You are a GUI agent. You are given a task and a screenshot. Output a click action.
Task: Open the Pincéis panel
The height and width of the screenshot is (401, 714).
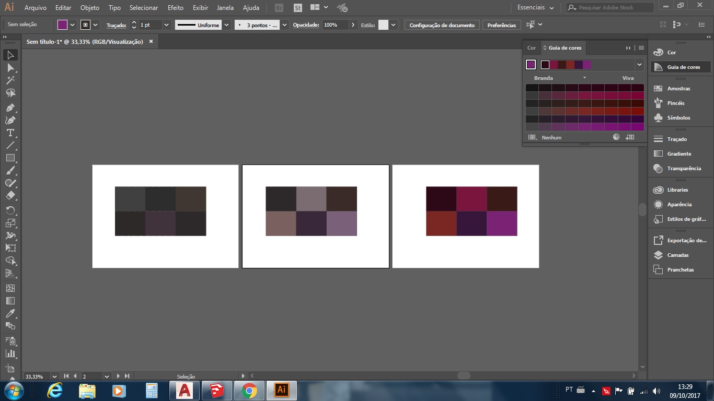(x=675, y=103)
